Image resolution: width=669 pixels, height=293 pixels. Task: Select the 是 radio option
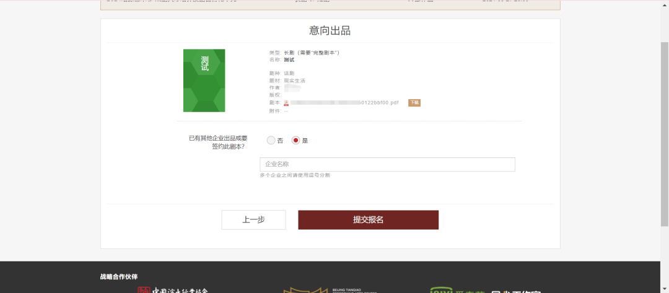click(295, 141)
